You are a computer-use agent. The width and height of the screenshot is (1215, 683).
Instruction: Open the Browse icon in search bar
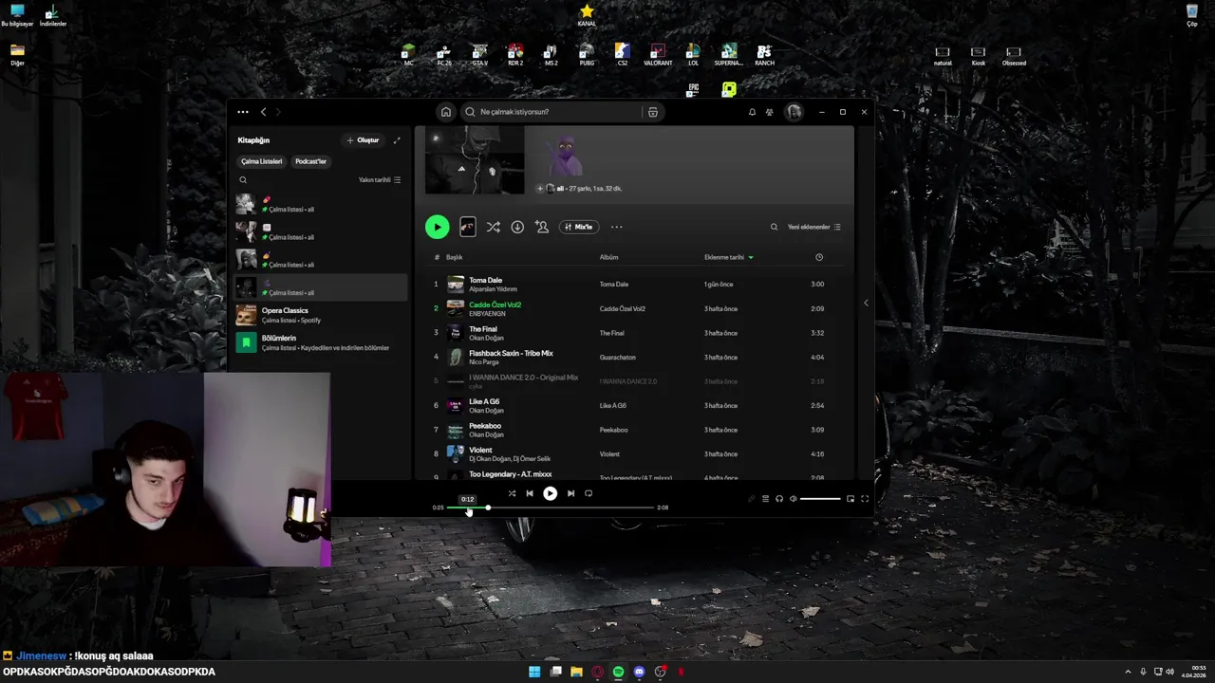tap(652, 112)
